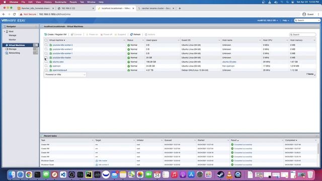Open Visual Studio Code from the Dock
Screen dimensions: 322x181
(x=63, y=174)
